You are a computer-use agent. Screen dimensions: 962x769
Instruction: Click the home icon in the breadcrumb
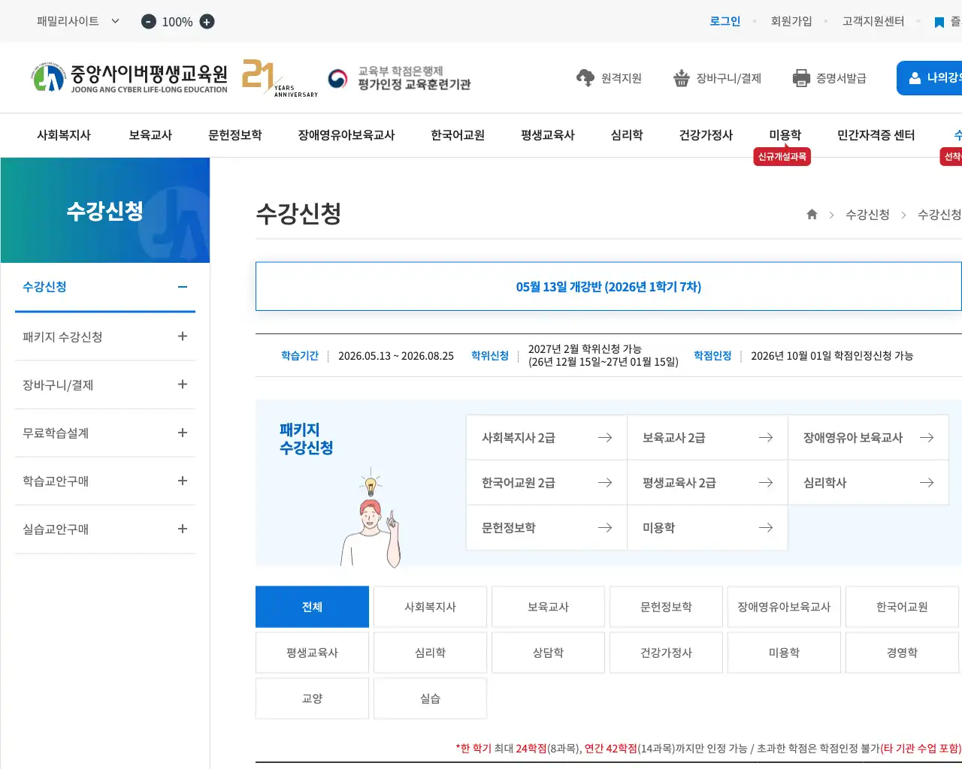(x=812, y=214)
